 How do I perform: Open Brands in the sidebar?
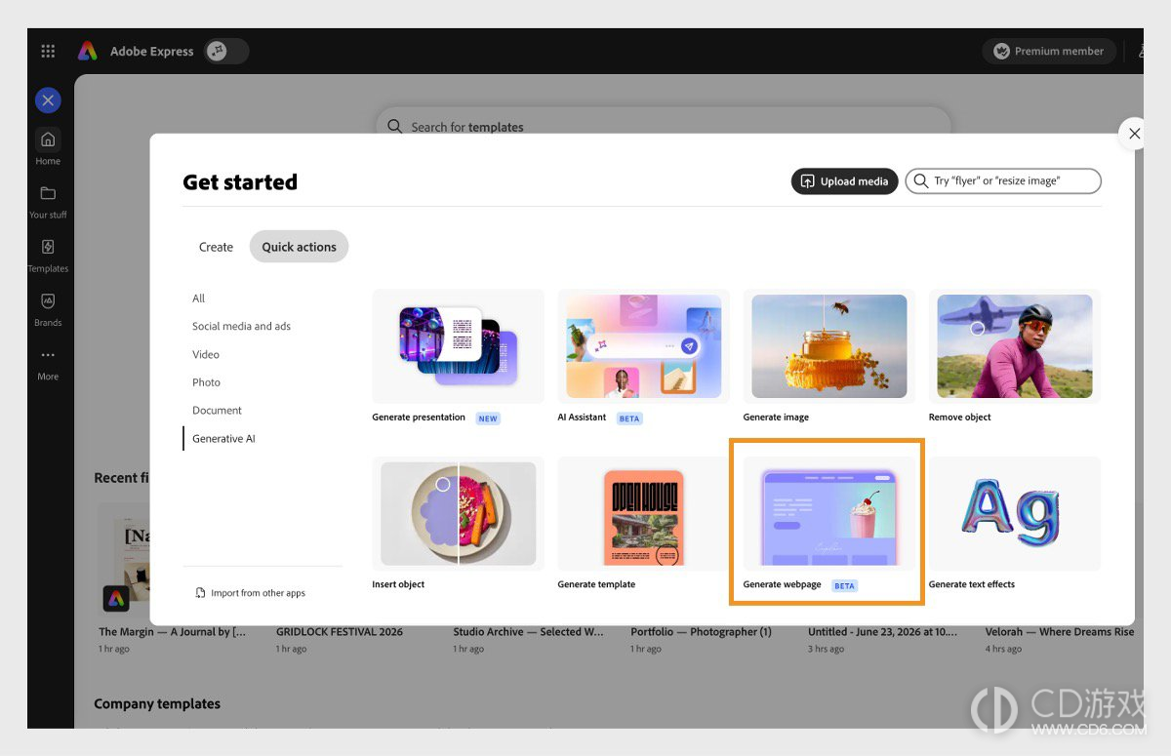[x=48, y=308]
